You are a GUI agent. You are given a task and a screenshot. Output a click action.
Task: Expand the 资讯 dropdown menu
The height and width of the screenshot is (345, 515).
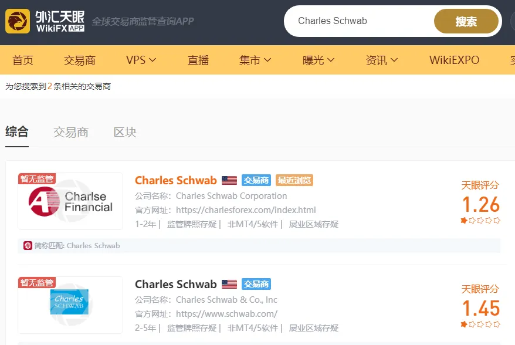[x=382, y=60]
